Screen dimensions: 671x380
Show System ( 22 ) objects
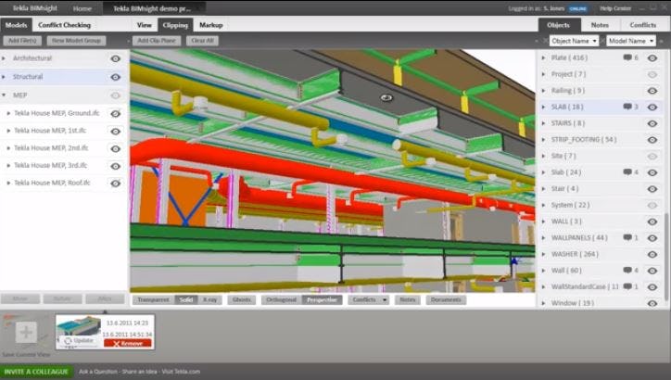point(652,206)
